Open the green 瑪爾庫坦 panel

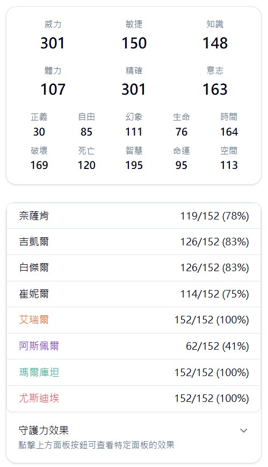134,372
